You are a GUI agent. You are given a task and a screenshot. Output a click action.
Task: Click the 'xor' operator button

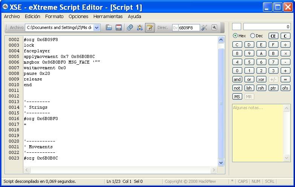click(x=261, y=79)
